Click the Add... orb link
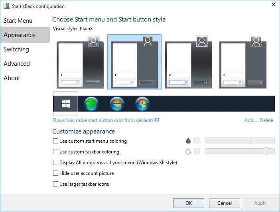This screenshot has width=280, height=212. coord(251,120)
